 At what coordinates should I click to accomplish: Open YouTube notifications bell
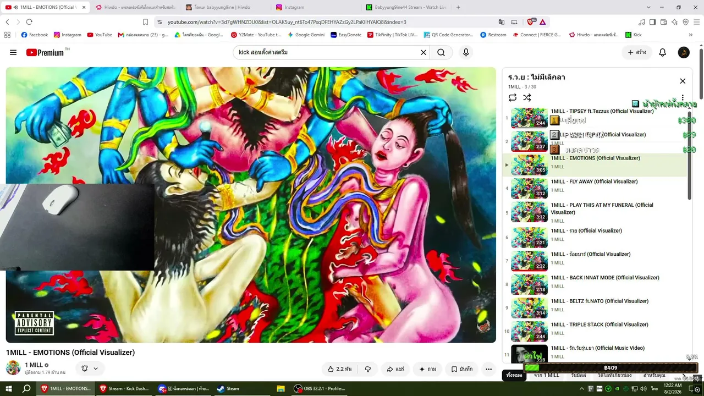tap(663, 52)
